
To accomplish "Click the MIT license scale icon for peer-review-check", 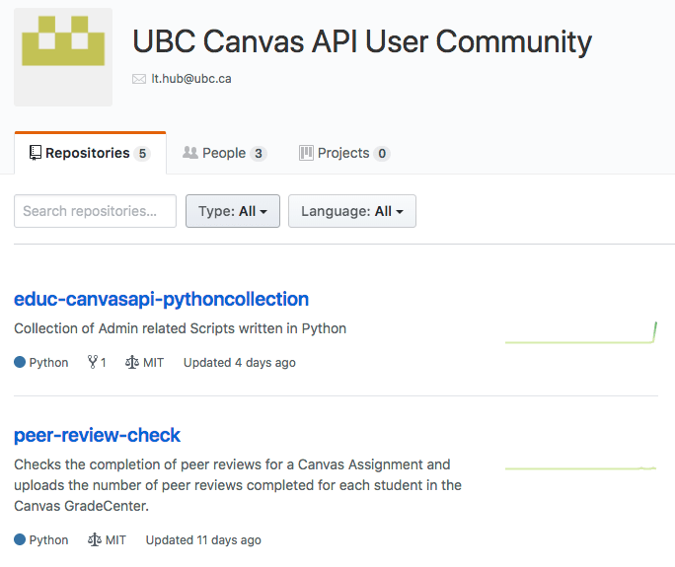I will pyautogui.click(x=95, y=539).
